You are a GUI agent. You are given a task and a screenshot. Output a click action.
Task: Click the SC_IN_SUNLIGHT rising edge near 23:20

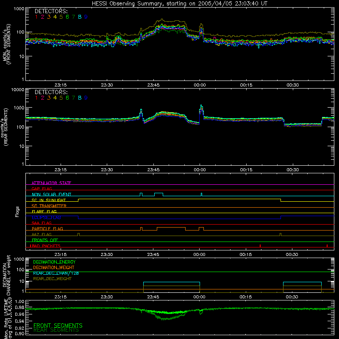pos(78,200)
